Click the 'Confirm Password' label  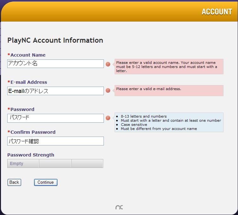pyautogui.click(x=33, y=132)
